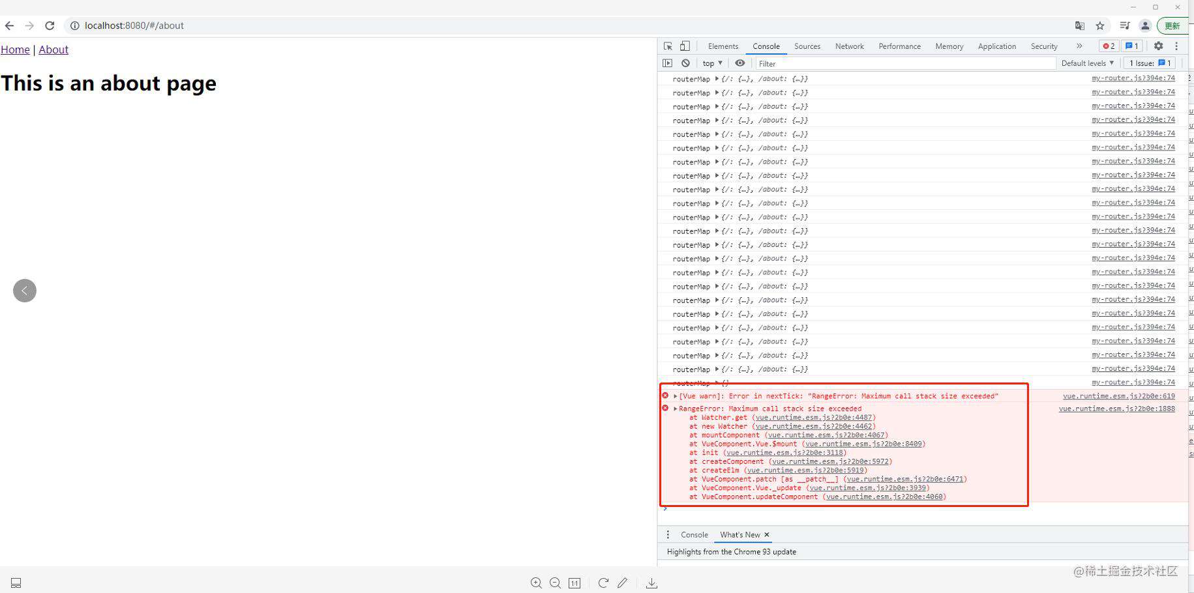Image resolution: width=1194 pixels, height=593 pixels.
Task: Go back using the browser back arrow
Action: click(x=9, y=25)
